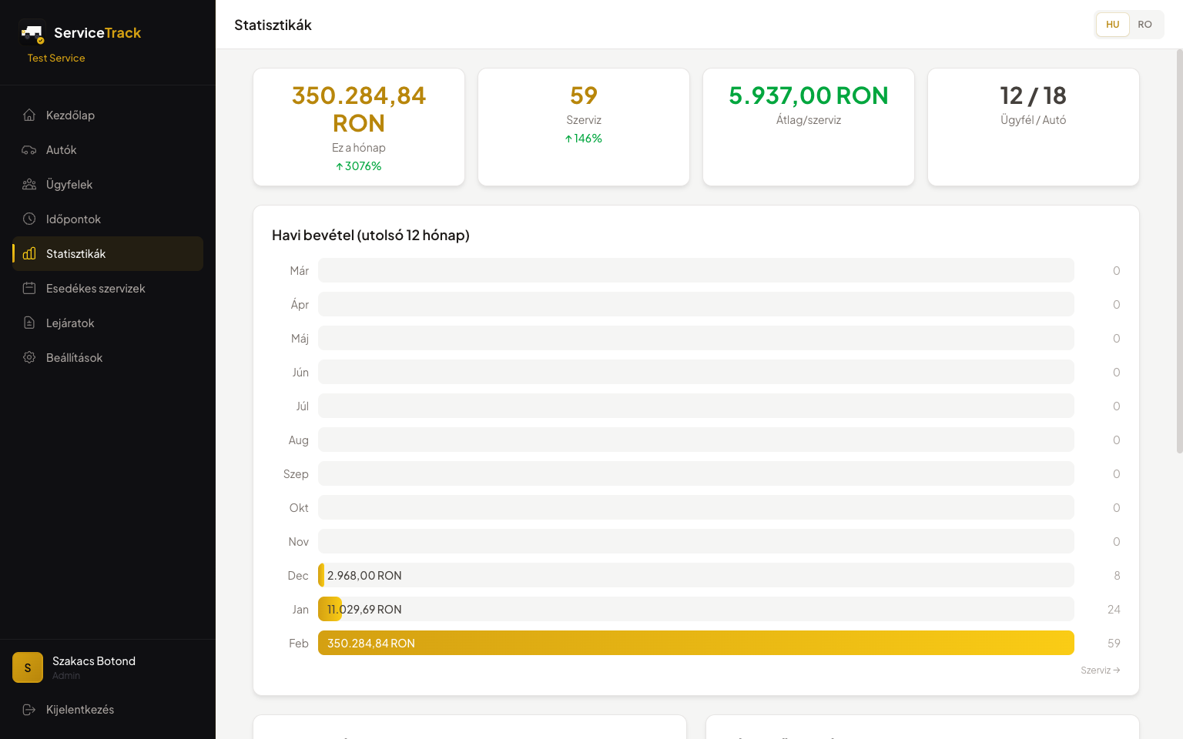Click the 59 Szerviz stat card
The image size is (1183, 739).
pyautogui.click(x=584, y=127)
